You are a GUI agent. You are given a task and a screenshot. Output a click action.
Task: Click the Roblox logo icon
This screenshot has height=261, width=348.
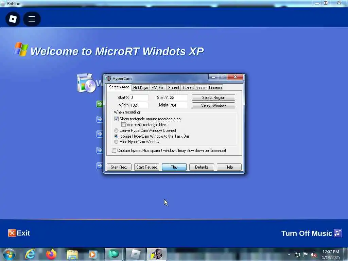(x=13, y=19)
